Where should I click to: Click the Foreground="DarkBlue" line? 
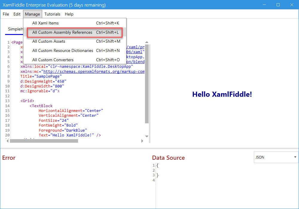click(x=63, y=130)
